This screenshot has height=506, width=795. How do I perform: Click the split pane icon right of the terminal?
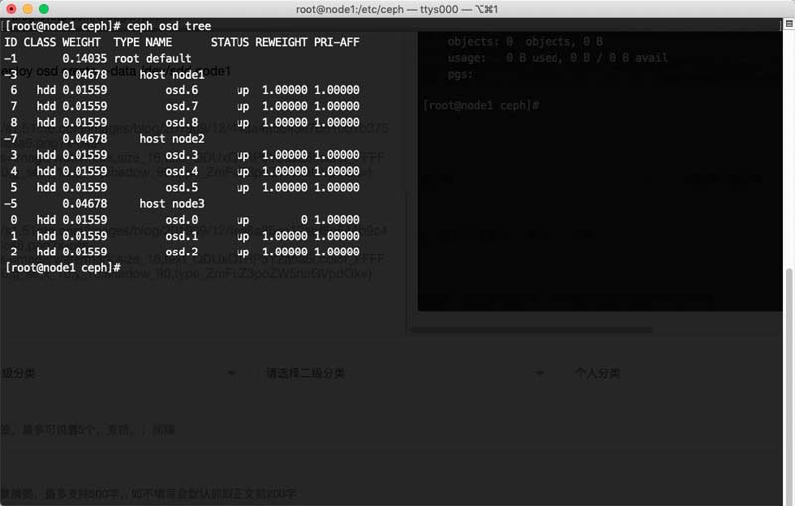[789, 23]
